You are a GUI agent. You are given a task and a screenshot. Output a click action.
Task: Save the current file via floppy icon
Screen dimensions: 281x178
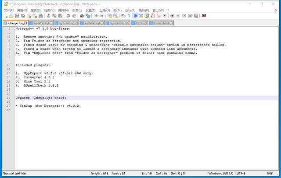coord(17,16)
